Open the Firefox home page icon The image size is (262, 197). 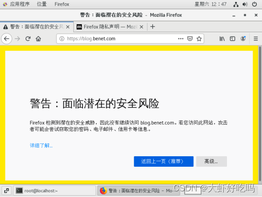(x=38, y=39)
